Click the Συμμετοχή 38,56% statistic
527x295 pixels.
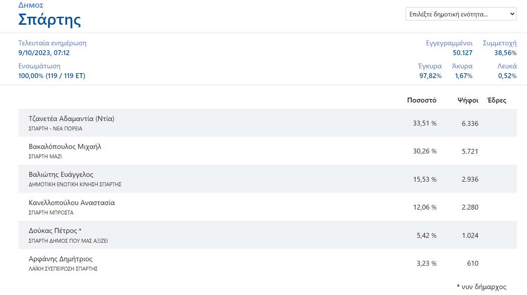pos(499,48)
